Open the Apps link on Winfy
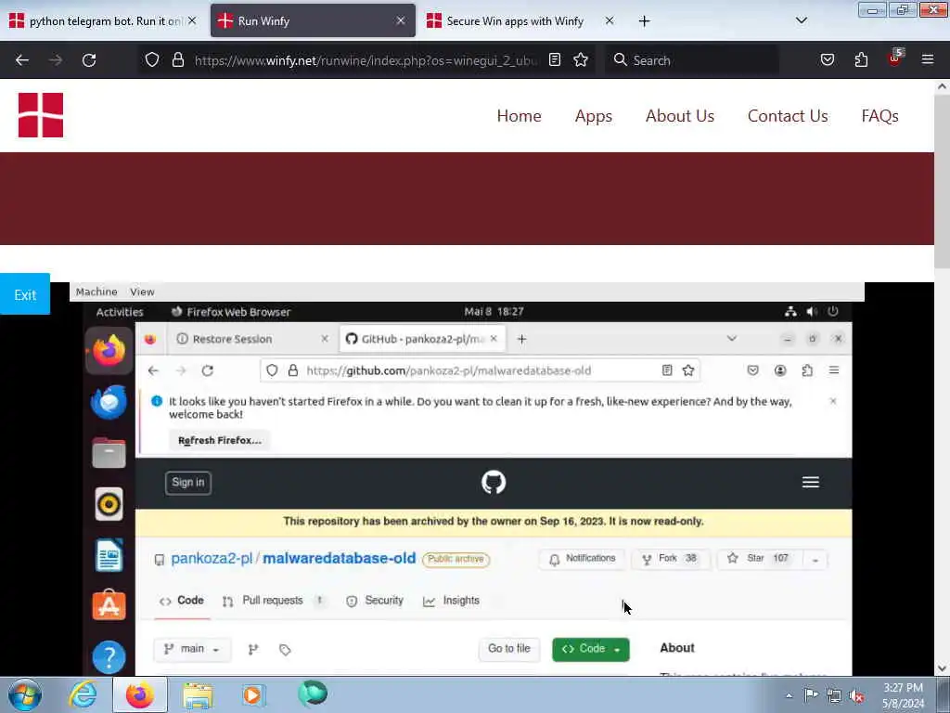The width and height of the screenshot is (950, 713). click(x=593, y=116)
